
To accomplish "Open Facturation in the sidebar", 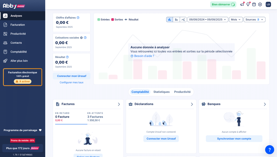I will (18, 25).
